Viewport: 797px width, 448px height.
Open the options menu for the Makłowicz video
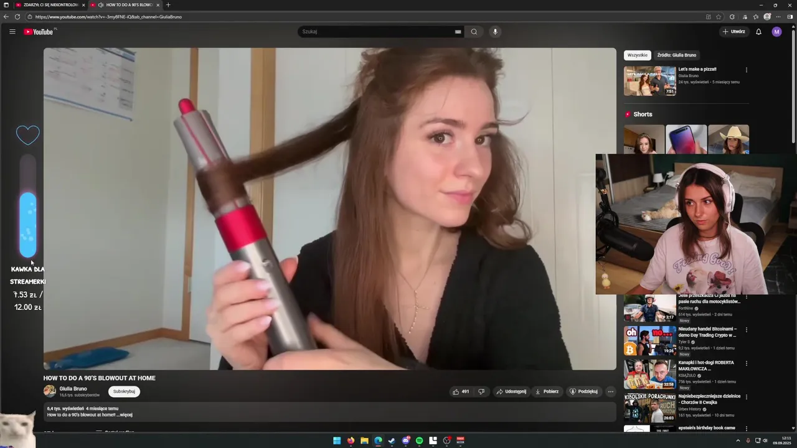(747, 363)
